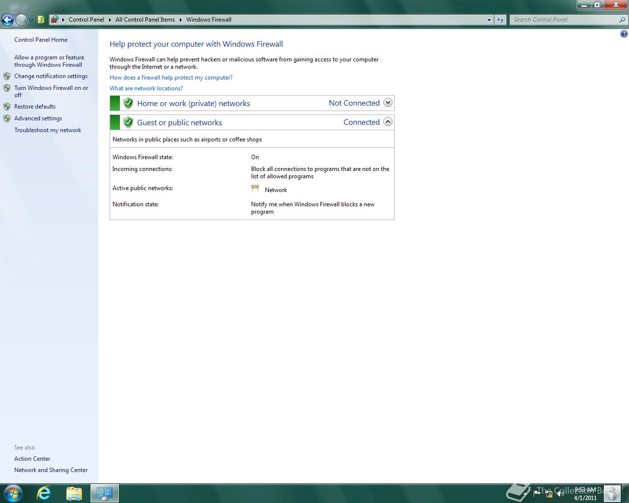Screen dimensions: 629x503
Task: Click the Forward navigation arrow button
Action: coord(21,20)
